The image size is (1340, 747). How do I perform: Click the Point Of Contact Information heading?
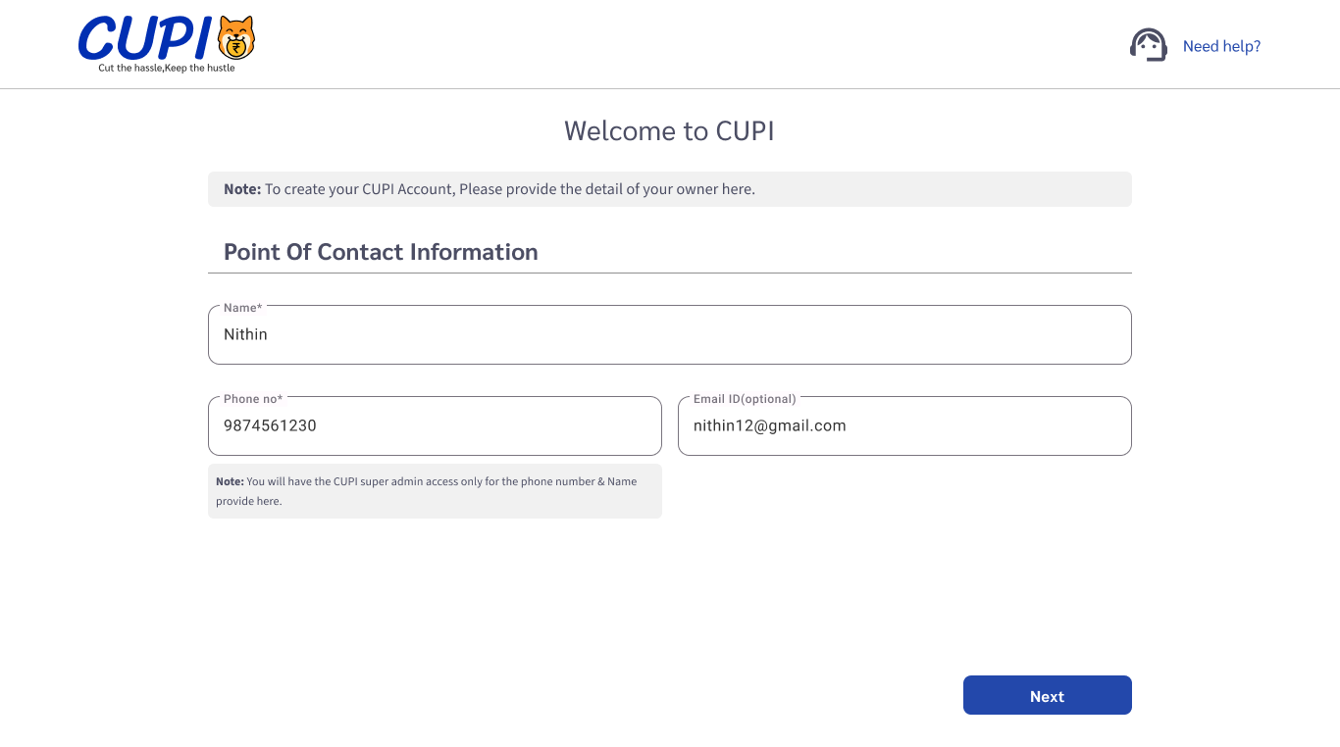point(381,252)
